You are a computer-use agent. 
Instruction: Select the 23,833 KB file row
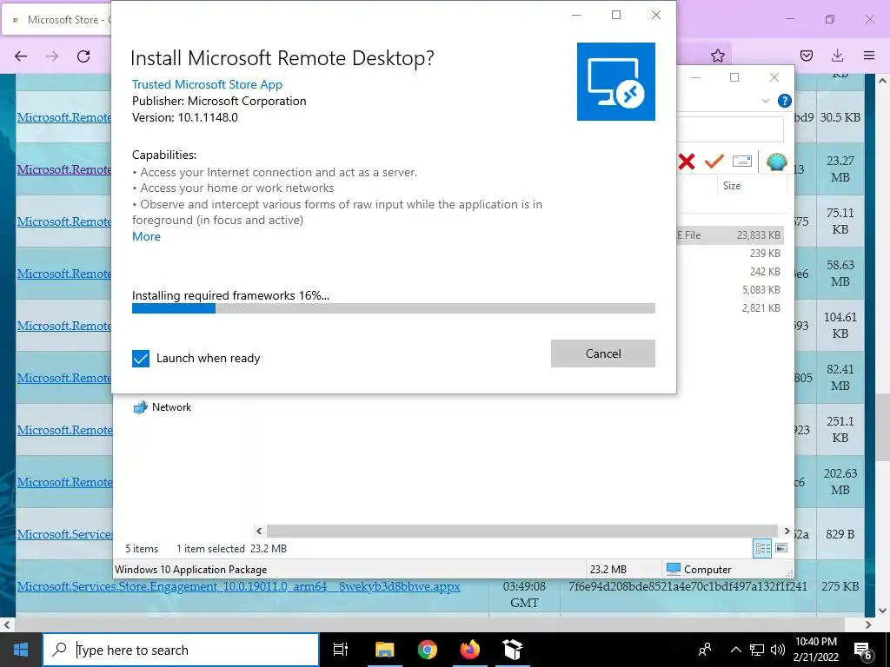[732, 235]
